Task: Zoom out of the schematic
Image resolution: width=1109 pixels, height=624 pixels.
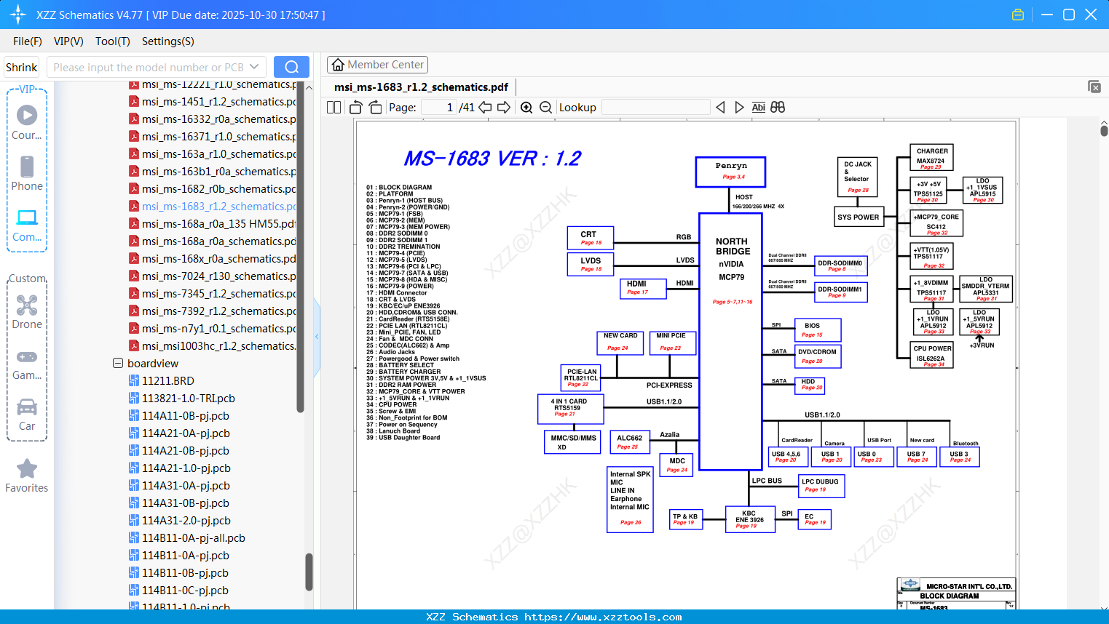Action: click(x=545, y=108)
